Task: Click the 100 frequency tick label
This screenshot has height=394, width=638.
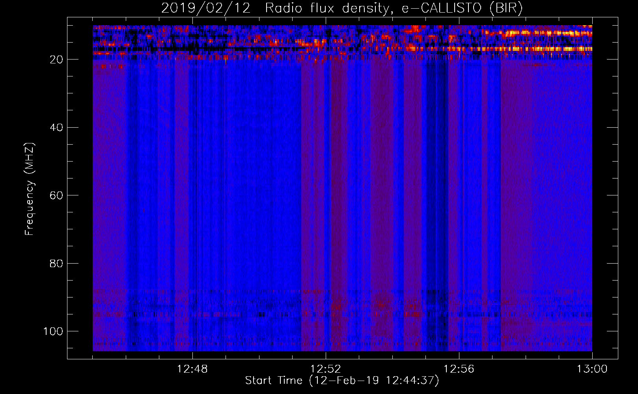Action: pyautogui.click(x=53, y=331)
